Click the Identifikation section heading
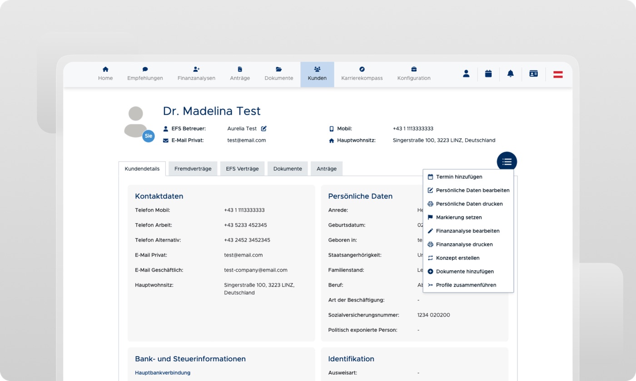 click(351, 359)
